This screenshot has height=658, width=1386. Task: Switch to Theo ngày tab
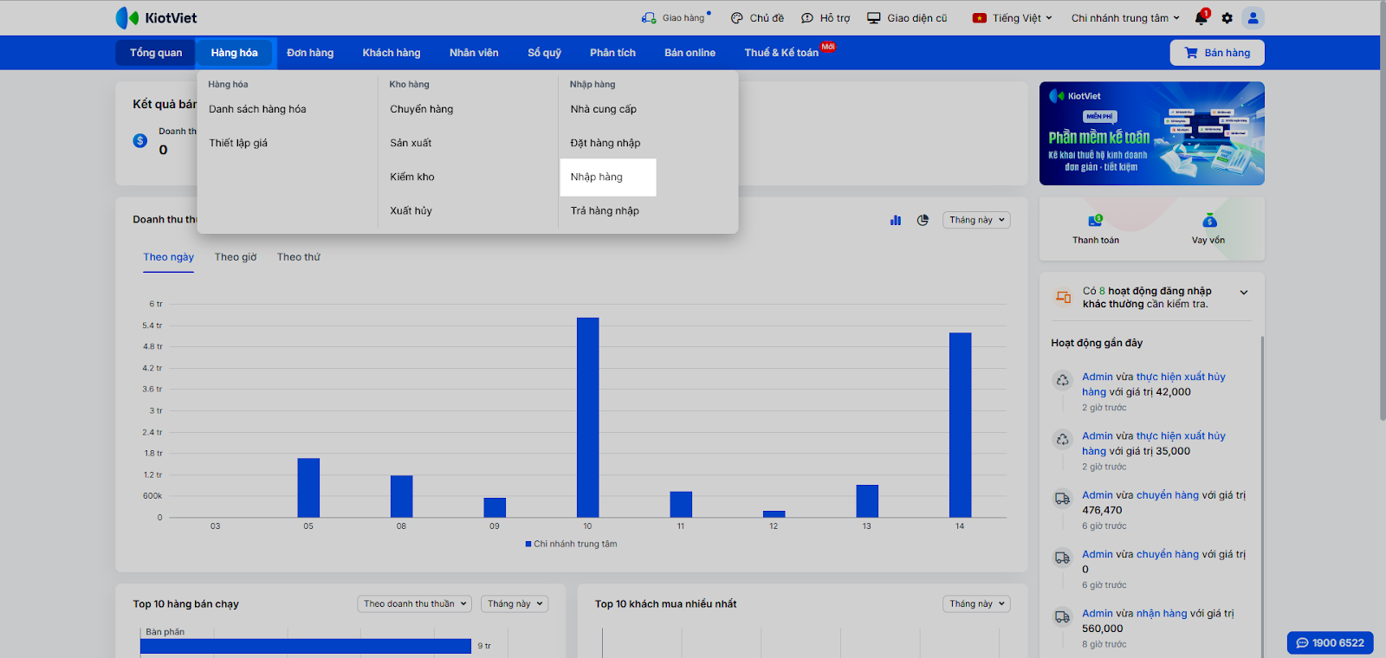click(x=169, y=257)
